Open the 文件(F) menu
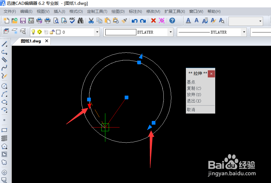 pos(10,11)
